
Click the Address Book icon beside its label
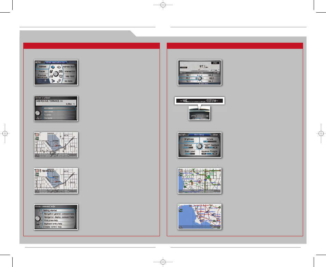(59, 67)
